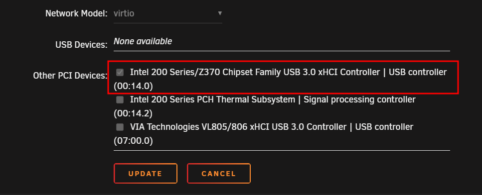Click the (00:14.0) PCI address text
The image size is (482, 195).
pyautogui.click(x=133, y=86)
